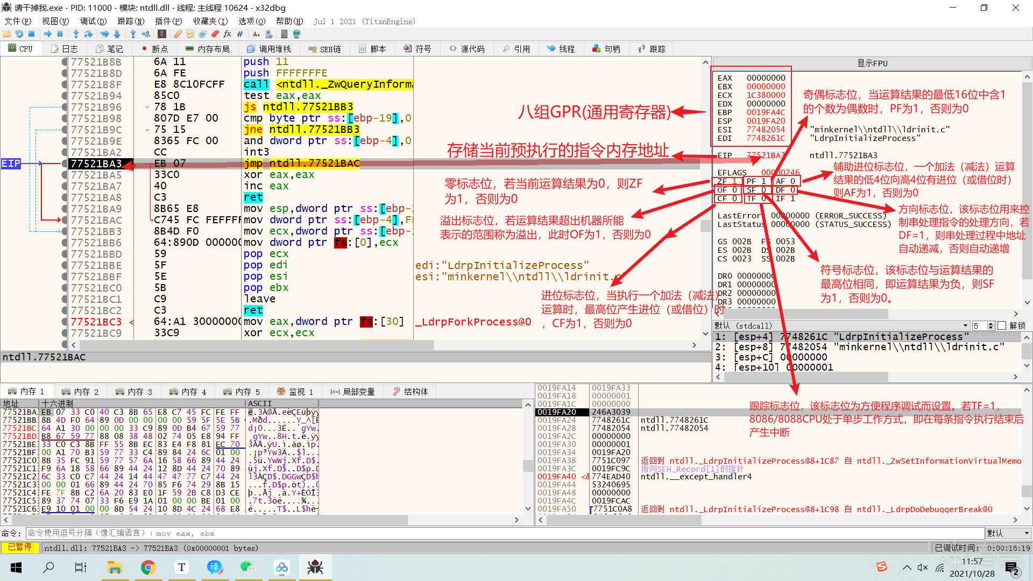Image resolution: width=1033 pixels, height=581 pixels.
Task: Open the calculator toolbar icon
Action: pos(284,34)
